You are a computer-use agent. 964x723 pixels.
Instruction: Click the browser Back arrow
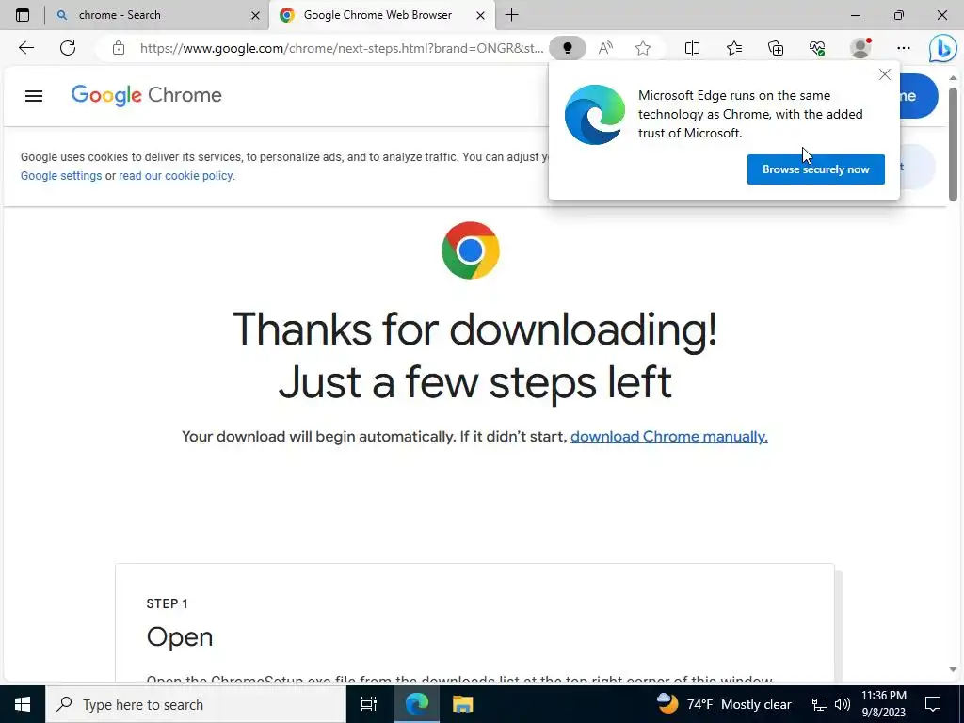coord(25,48)
